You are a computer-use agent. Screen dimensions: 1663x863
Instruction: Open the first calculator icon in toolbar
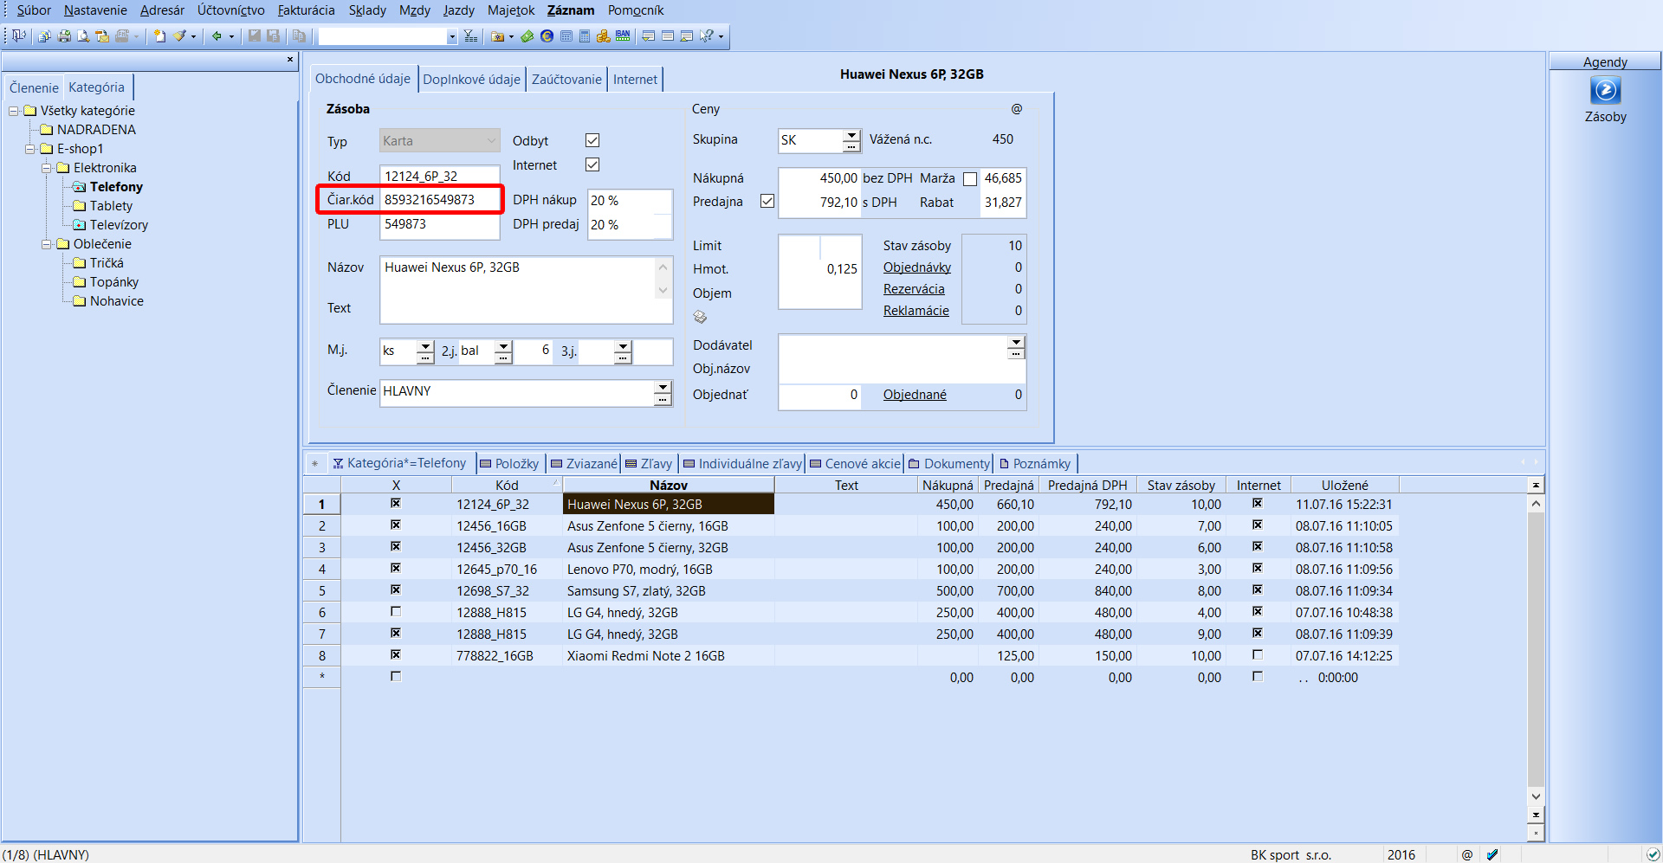(x=566, y=35)
